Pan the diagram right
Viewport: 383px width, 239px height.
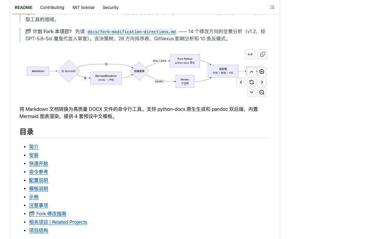[262, 82]
